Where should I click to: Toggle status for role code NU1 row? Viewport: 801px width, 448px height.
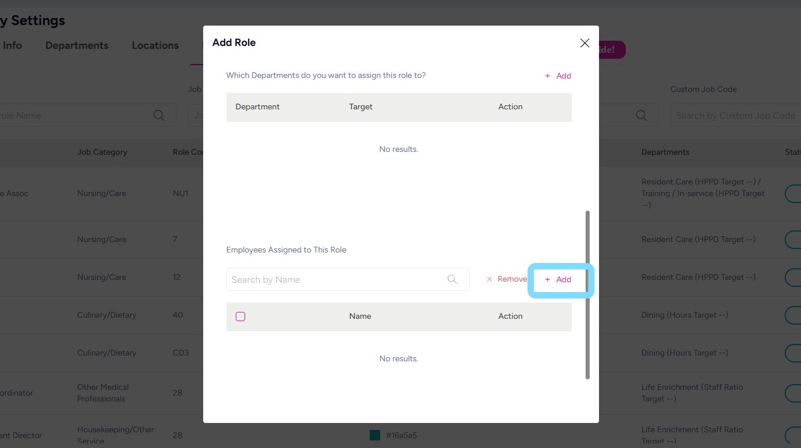793,193
